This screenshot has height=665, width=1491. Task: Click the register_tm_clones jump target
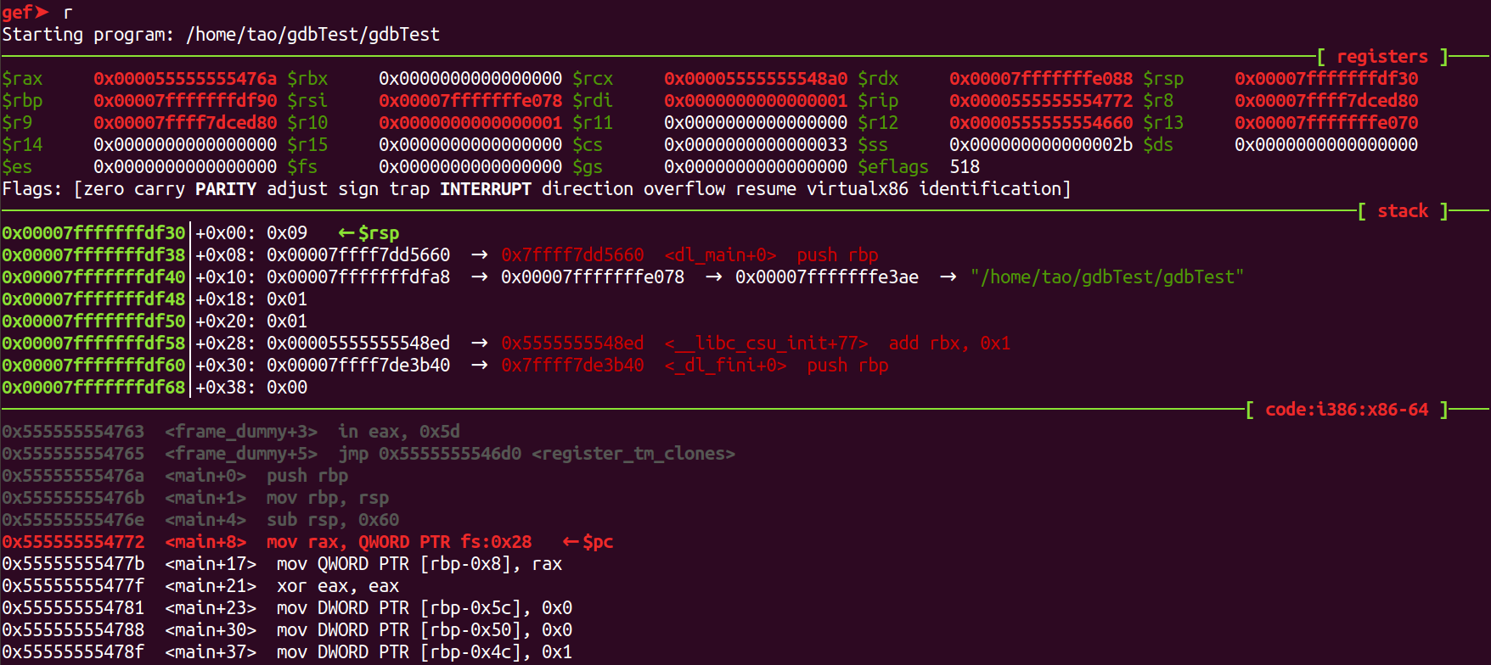[x=633, y=453]
